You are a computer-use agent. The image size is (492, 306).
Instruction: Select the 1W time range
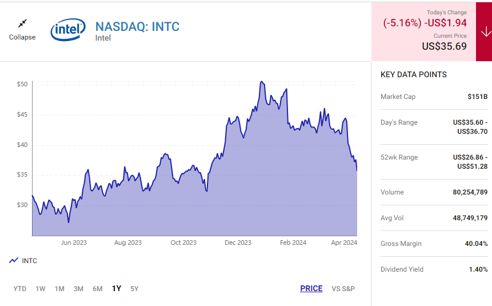coord(41,289)
